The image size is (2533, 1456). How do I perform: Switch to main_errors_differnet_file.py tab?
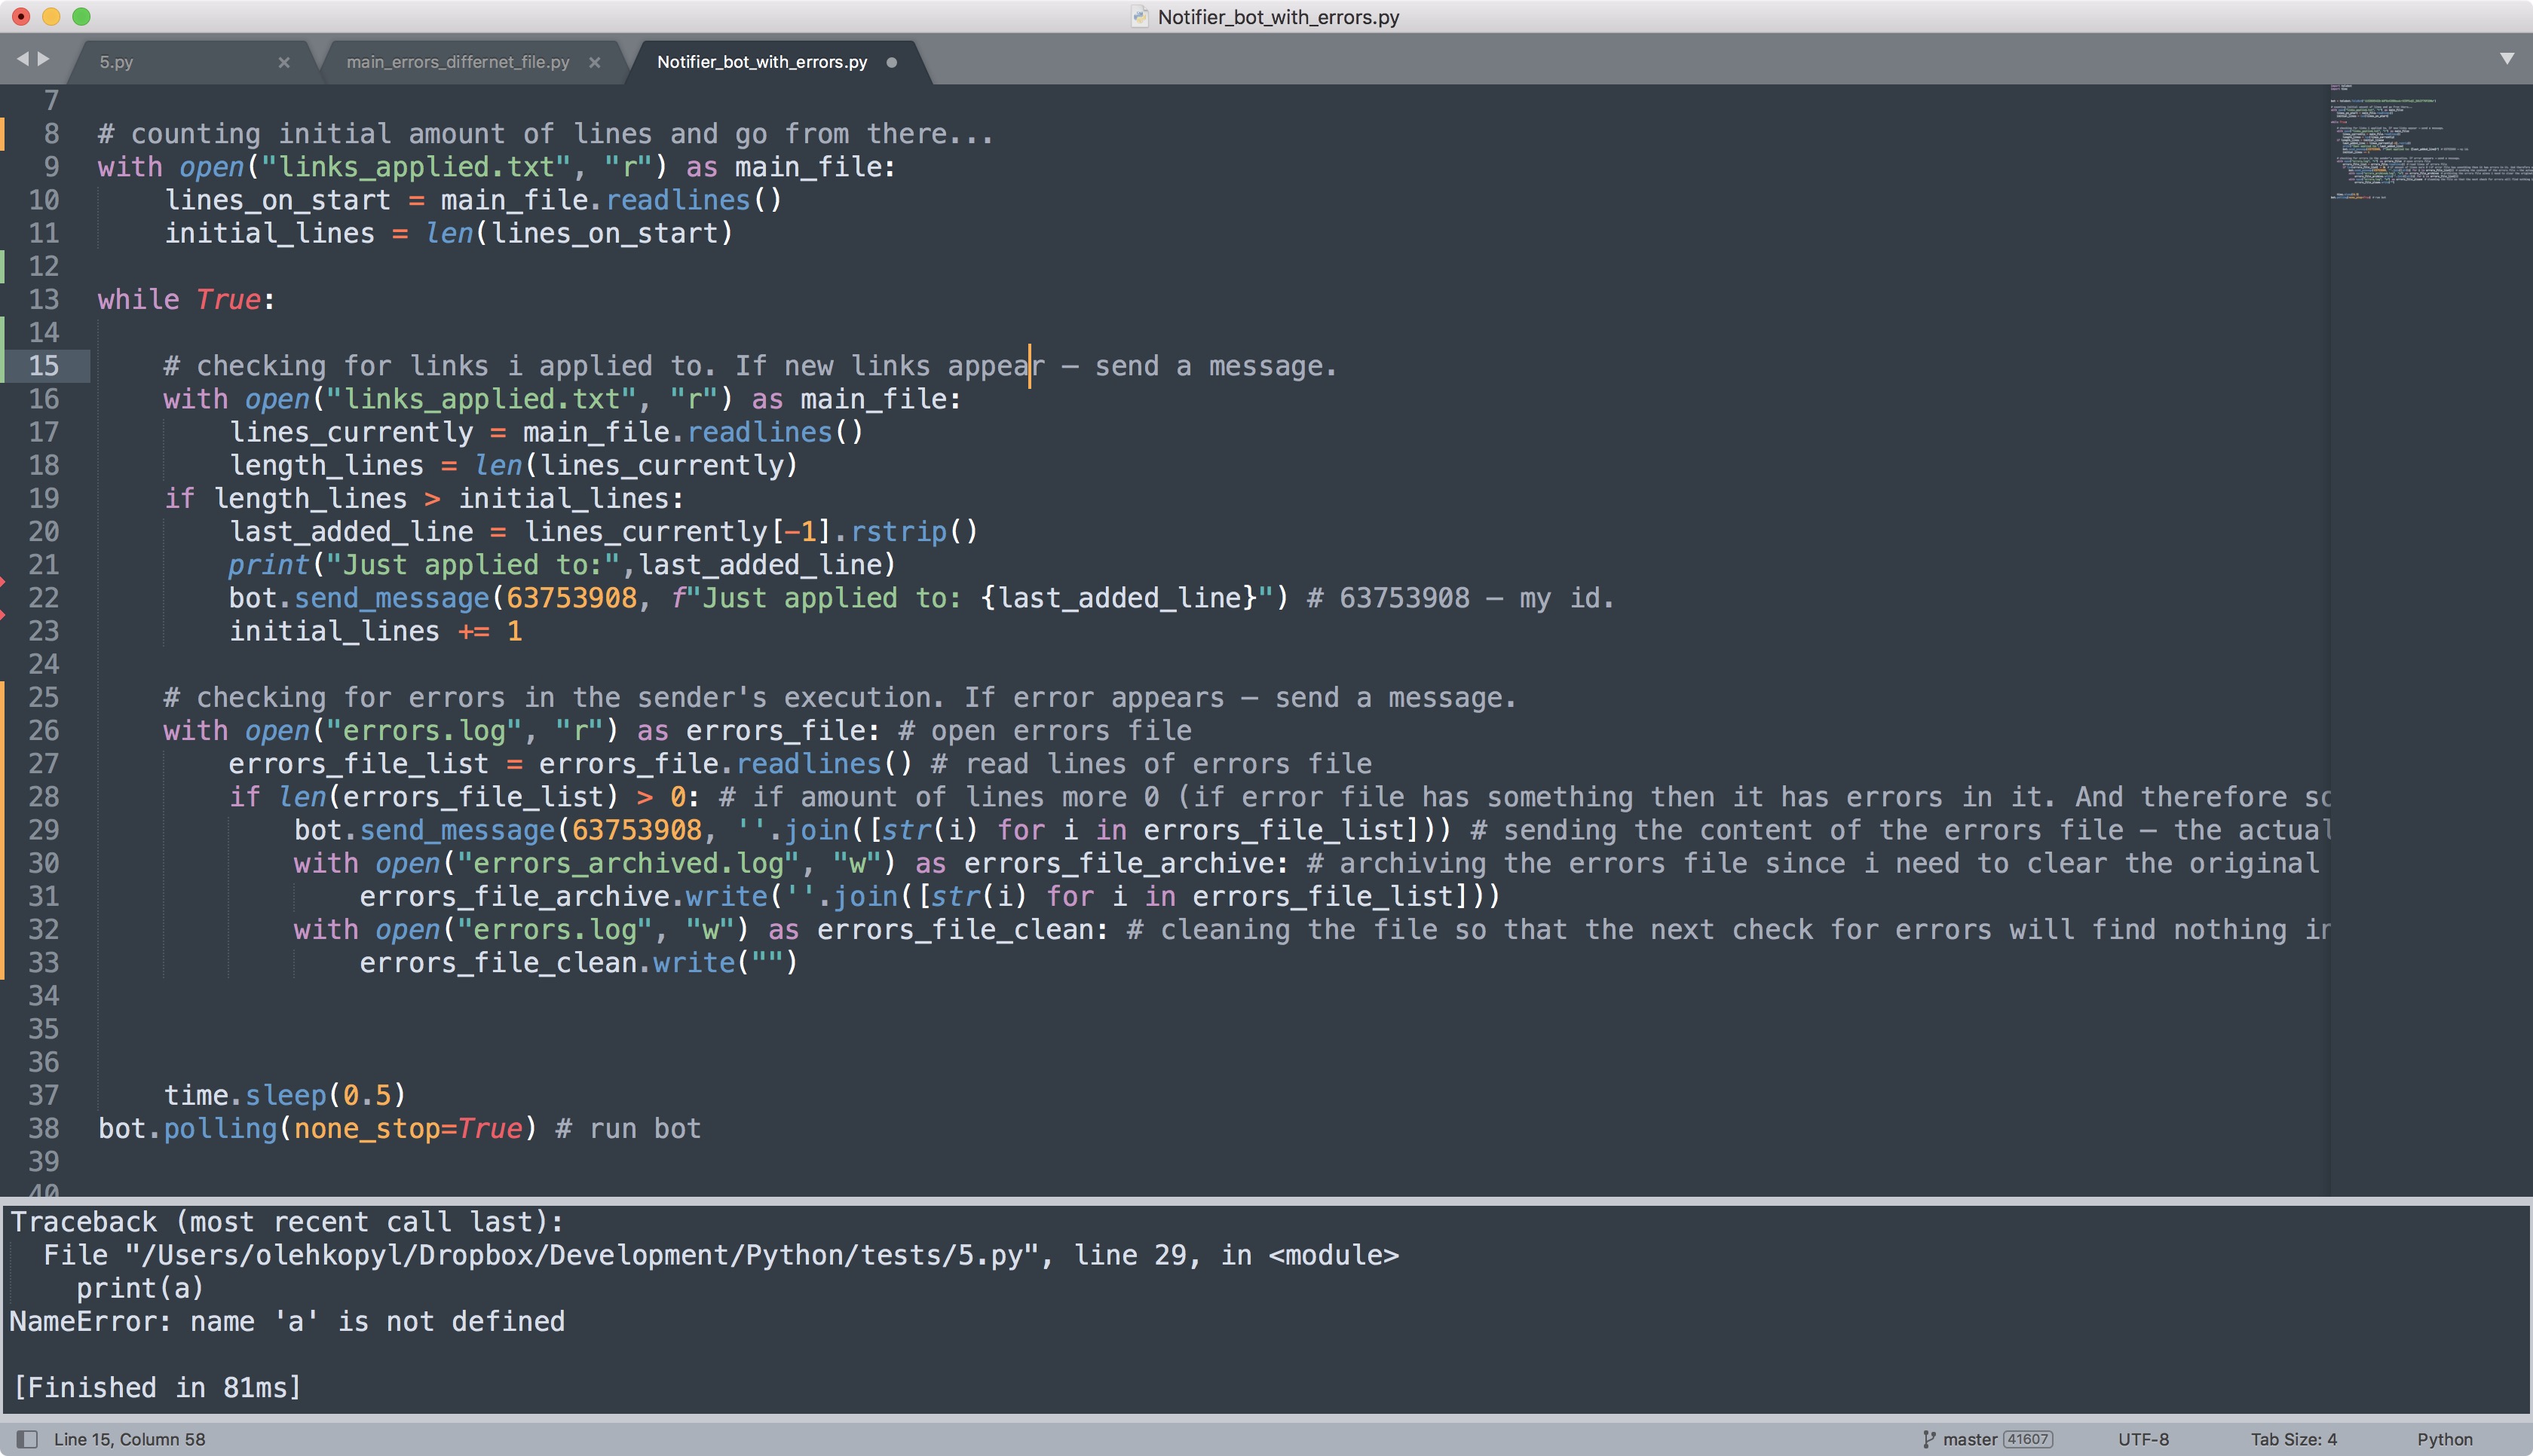pyautogui.click(x=457, y=62)
